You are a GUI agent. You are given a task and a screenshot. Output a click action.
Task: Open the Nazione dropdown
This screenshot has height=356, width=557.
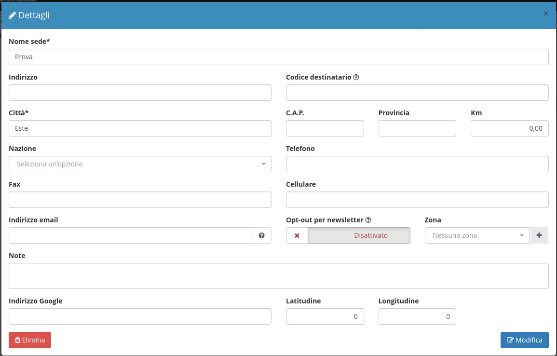click(x=140, y=164)
